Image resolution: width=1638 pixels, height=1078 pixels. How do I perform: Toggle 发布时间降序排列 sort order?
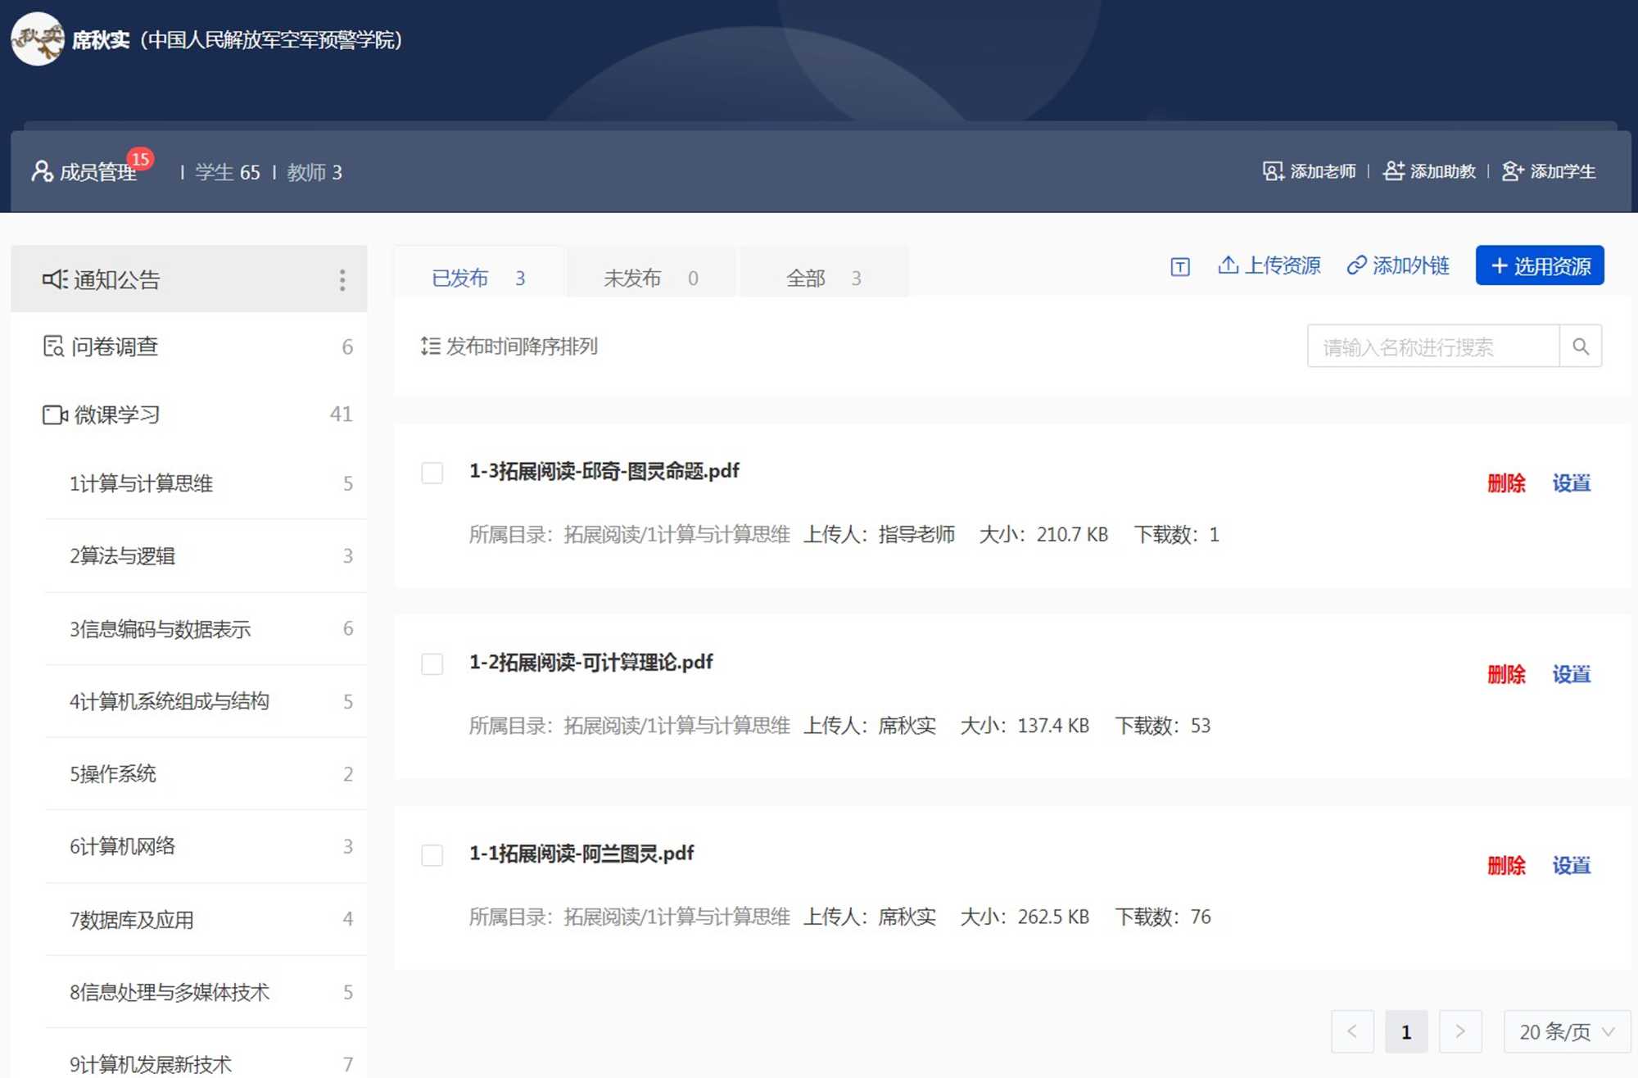click(x=509, y=346)
